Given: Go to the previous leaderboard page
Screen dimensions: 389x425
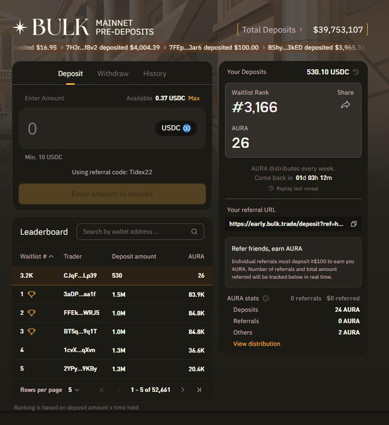Looking at the screenshot, I should pyautogui.click(x=118, y=390).
